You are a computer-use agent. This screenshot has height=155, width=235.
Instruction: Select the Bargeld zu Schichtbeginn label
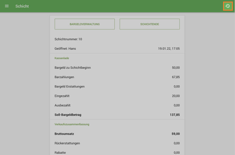click(x=73, y=67)
